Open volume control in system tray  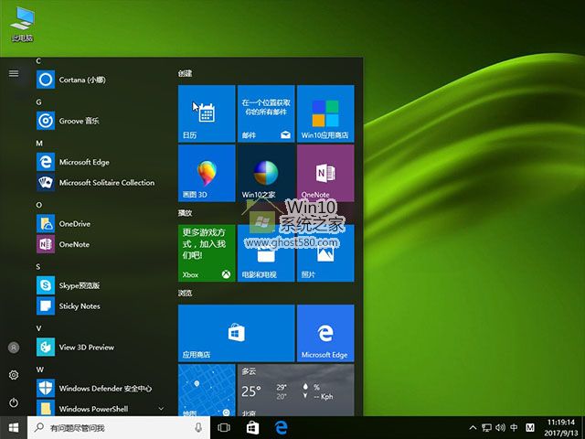coord(500,427)
